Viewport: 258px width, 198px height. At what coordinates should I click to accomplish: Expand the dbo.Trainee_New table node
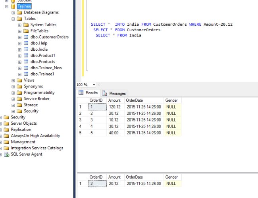coord(20,68)
